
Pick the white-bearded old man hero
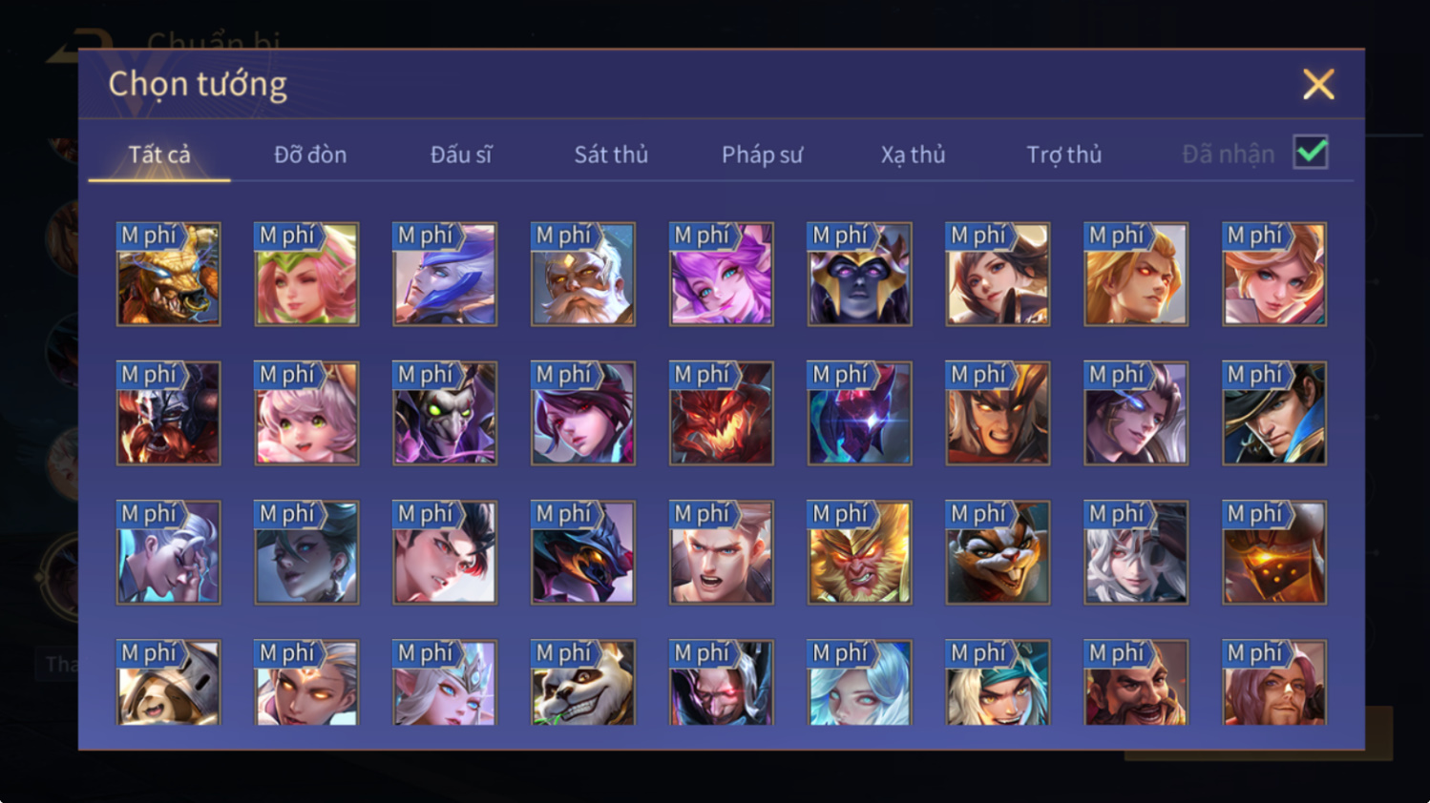click(583, 275)
